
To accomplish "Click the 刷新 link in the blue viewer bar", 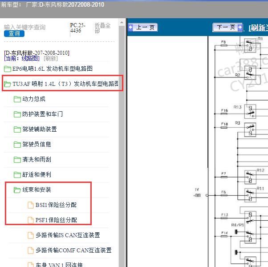I will 258,28.
